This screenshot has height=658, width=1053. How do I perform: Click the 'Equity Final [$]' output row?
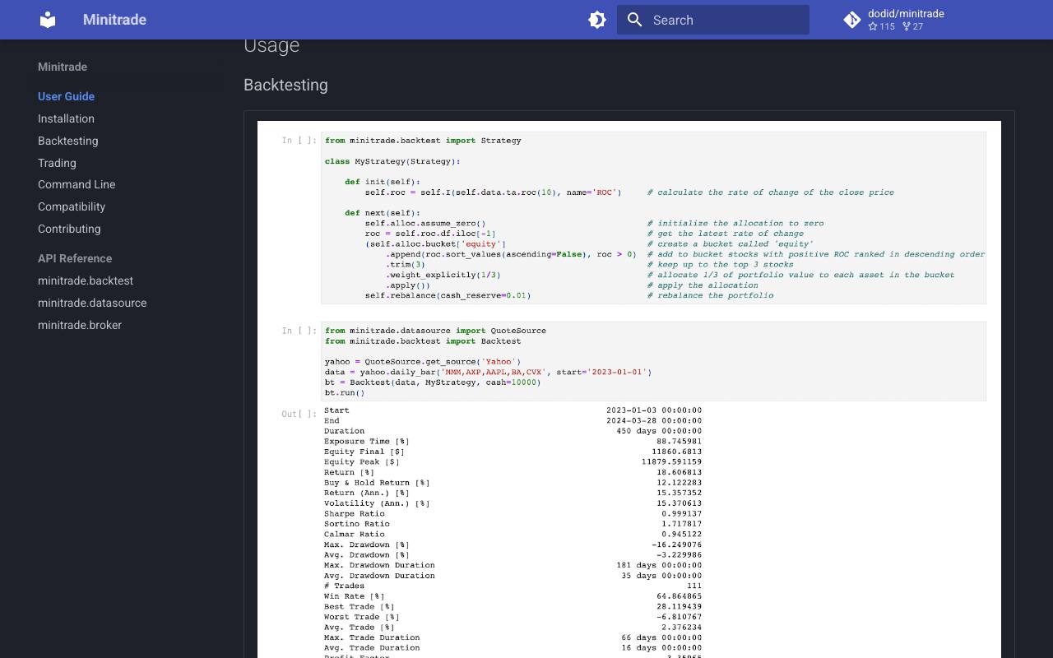point(513,452)
